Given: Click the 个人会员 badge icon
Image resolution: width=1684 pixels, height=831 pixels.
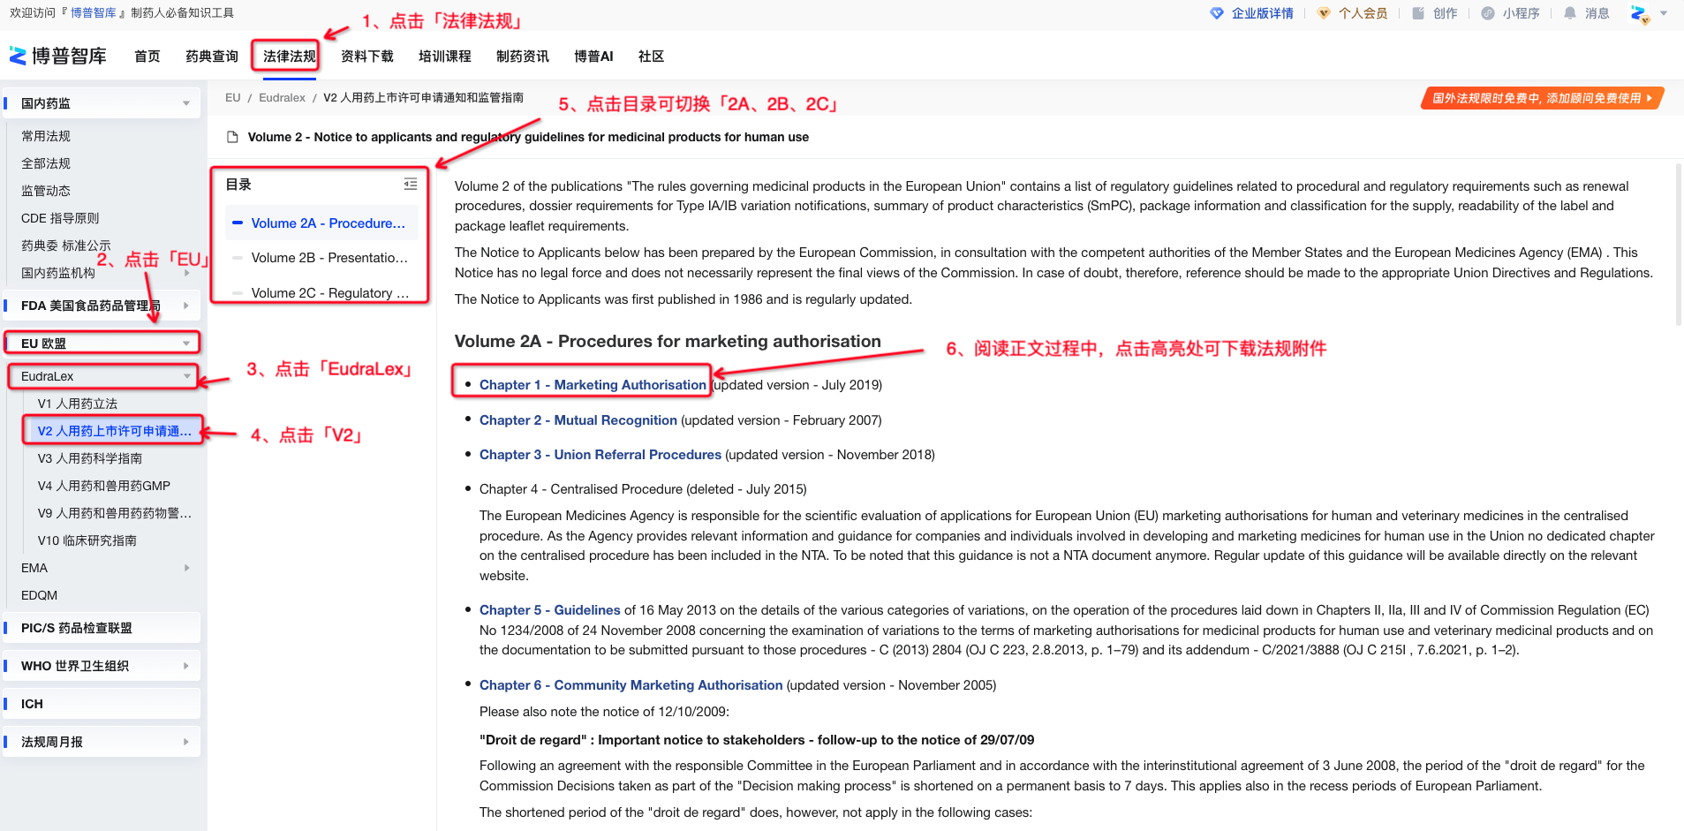Looking at the screenshot, I should coord(1323,13).
